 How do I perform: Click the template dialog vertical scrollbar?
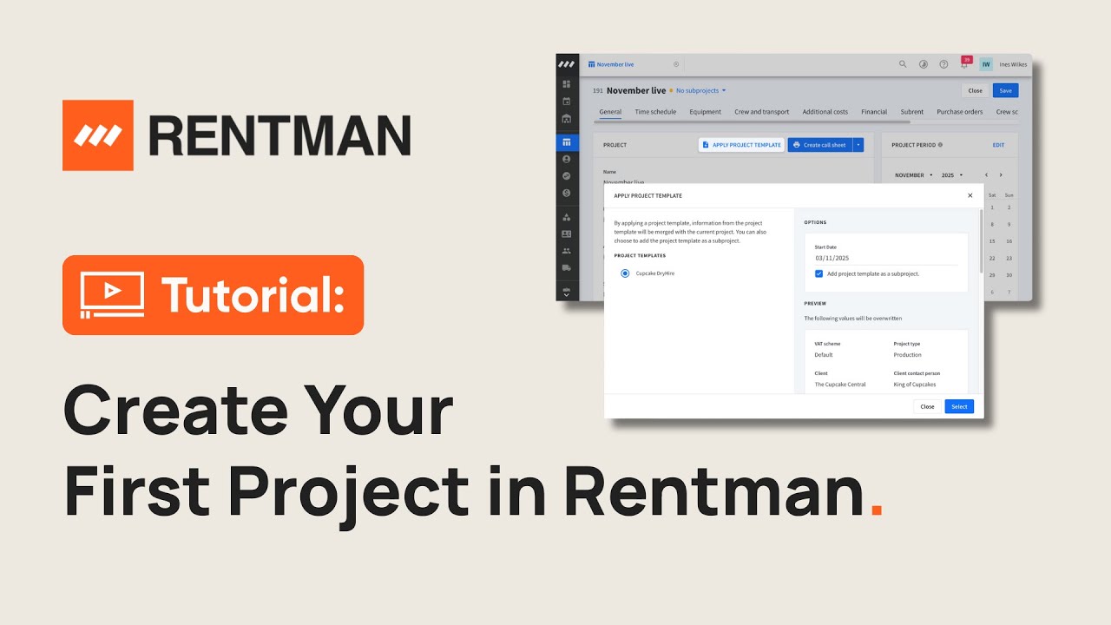(982, 241)
